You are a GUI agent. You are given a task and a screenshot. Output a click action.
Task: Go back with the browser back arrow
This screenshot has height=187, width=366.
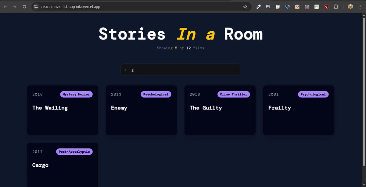(5, 7)
